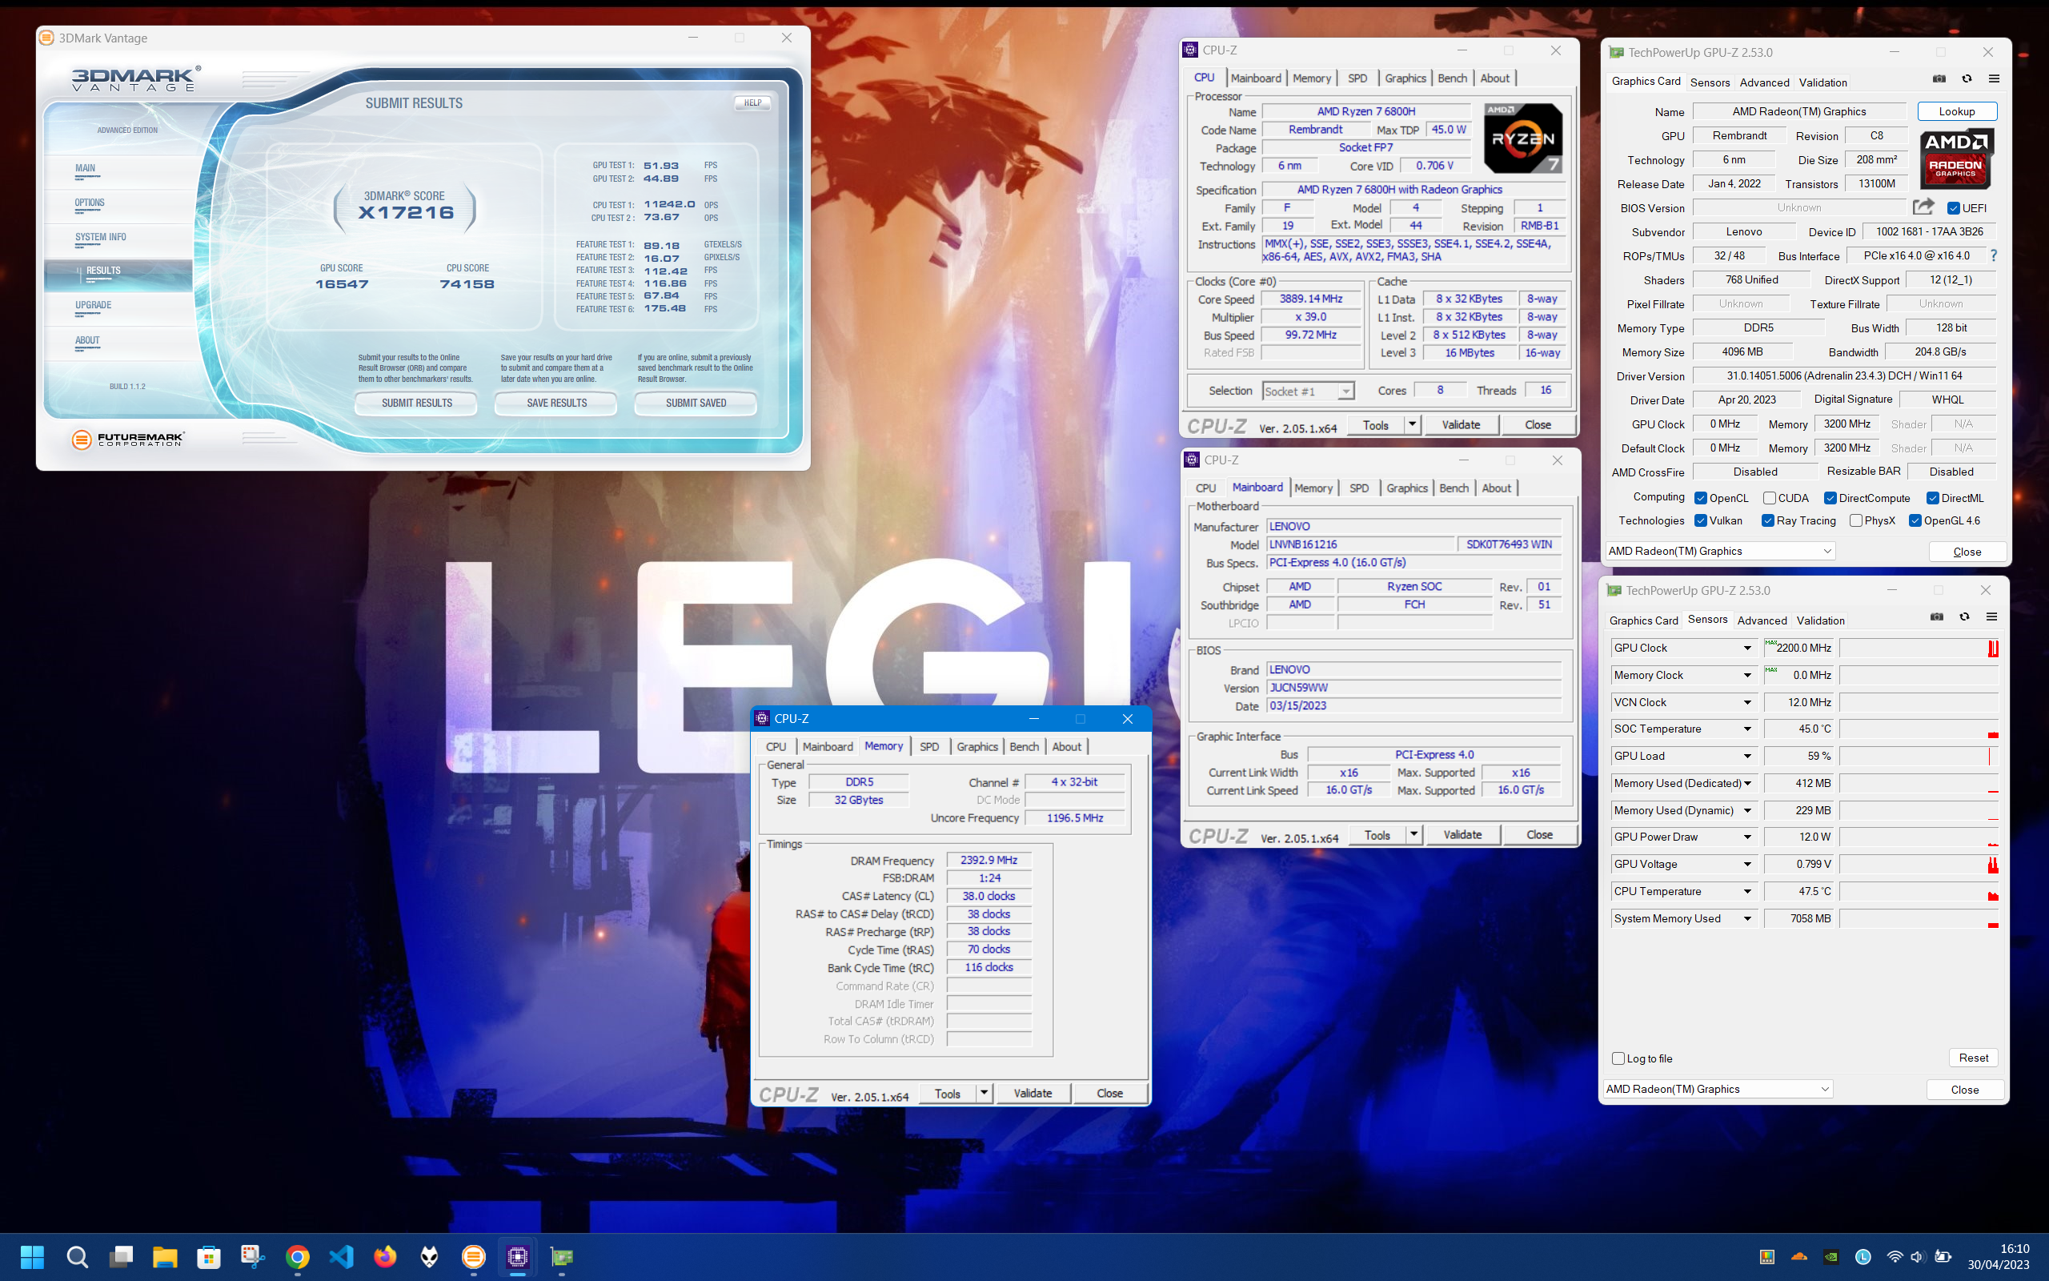This screenshot has width=2049, height=1281.
Task: Click the taskbar clock showing 16:10
Action: pos(2015,1249)
